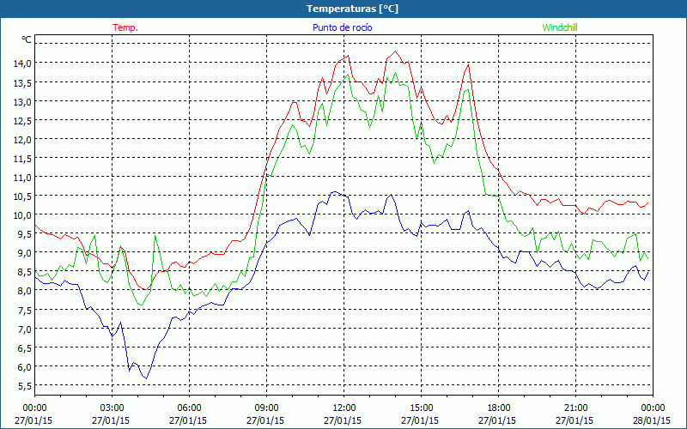The image size is (687, 429).
Task: Click the 10,0 y-axis tick label
Action: coord(21,215)
